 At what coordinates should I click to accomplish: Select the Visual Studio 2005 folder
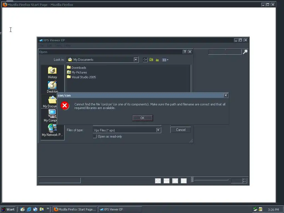pos(81,77)
